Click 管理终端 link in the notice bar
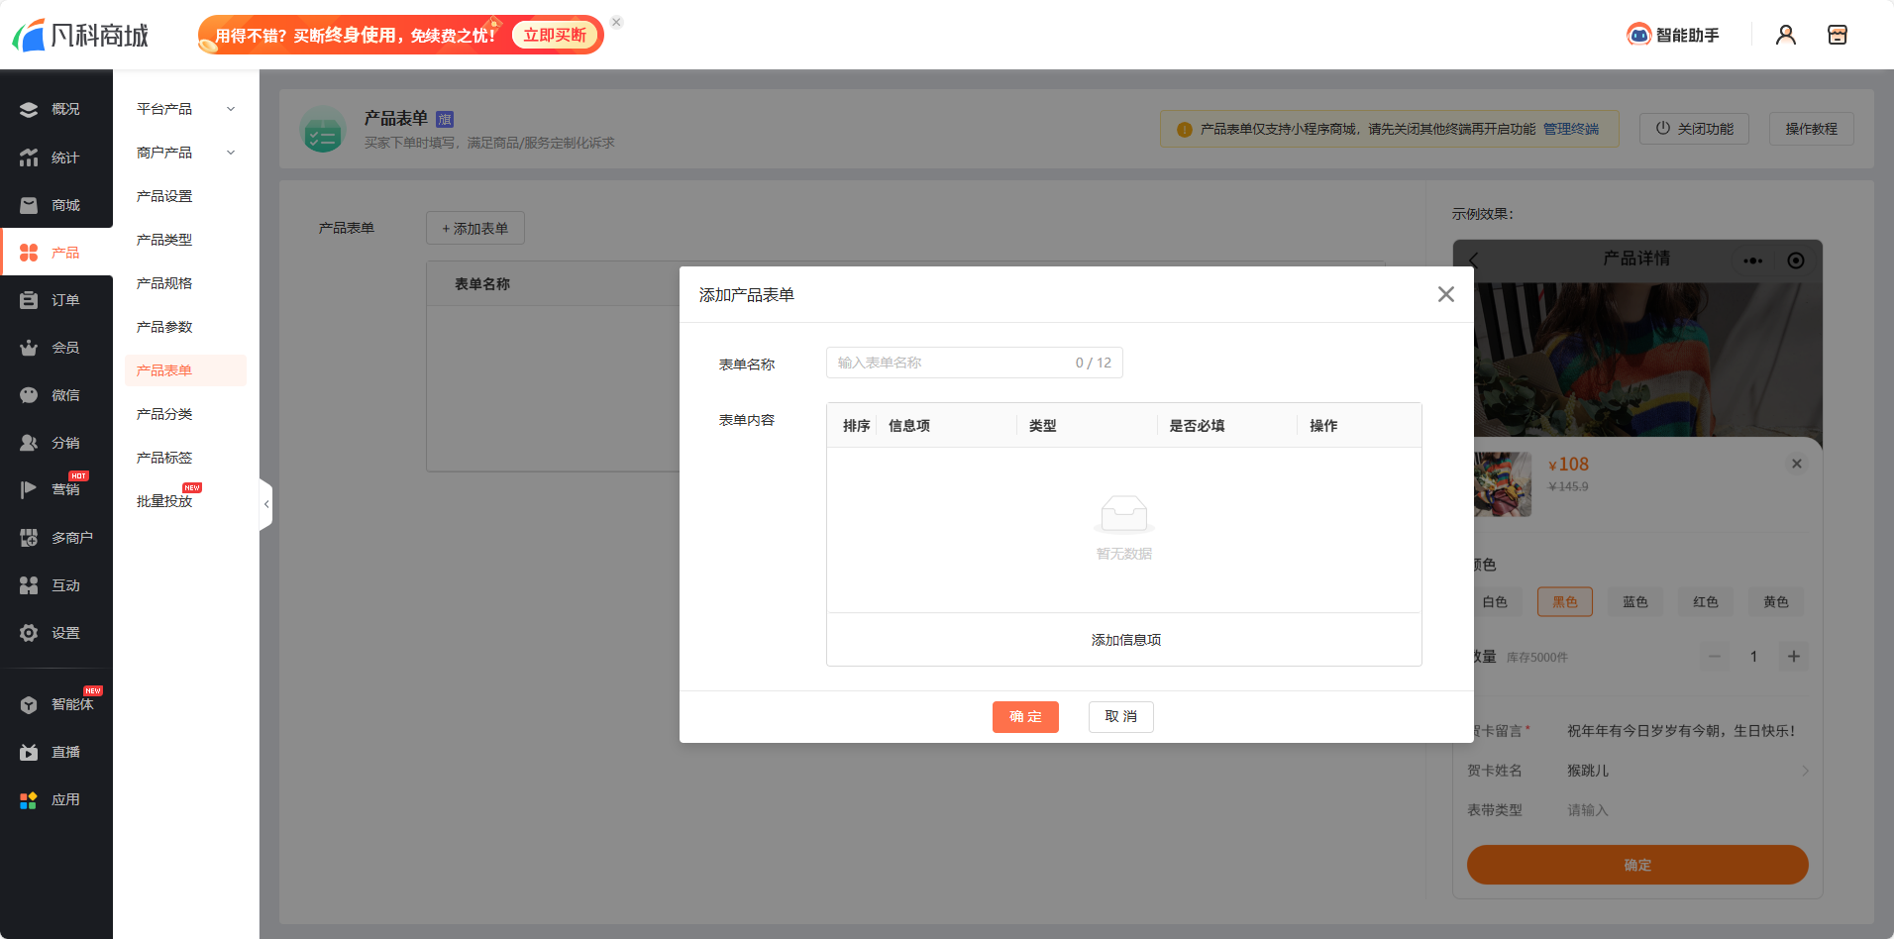The height and width of the screenshot is (939, 1894). click(x=1572, y=129)
